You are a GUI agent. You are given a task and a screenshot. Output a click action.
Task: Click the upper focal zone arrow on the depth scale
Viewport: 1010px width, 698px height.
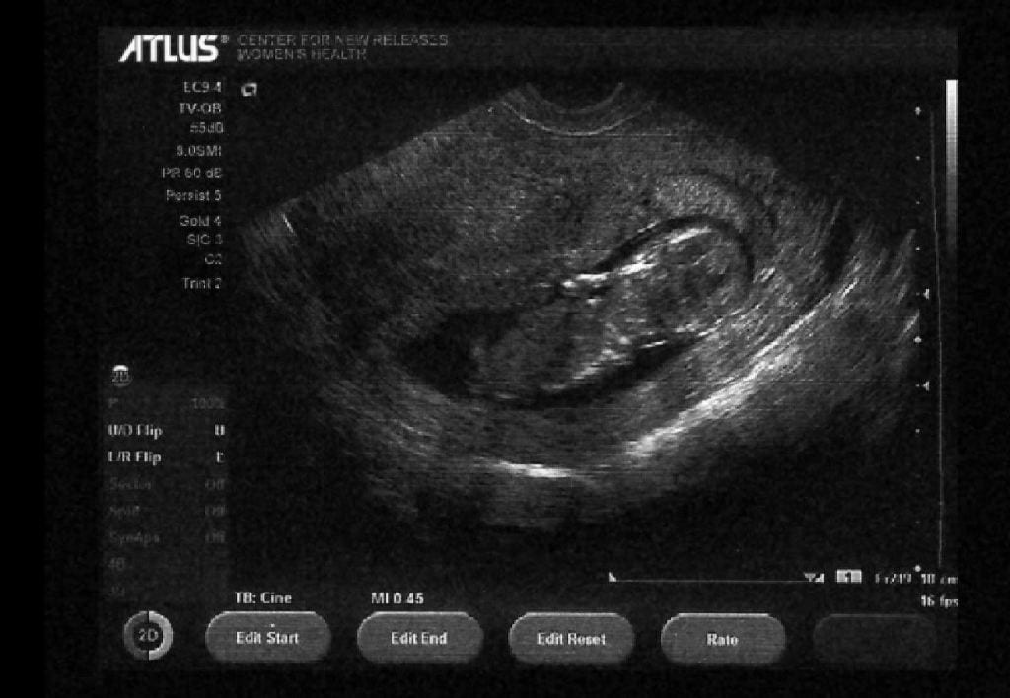pyautogui.click(x=925, y=294)
